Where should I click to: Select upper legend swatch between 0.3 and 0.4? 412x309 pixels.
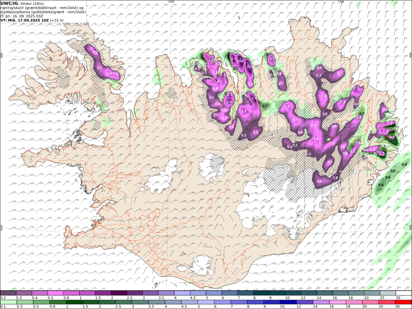click(x=24, y=293)
